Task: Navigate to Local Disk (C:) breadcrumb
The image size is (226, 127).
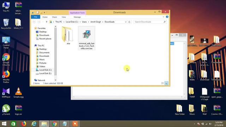Action: 72,22
